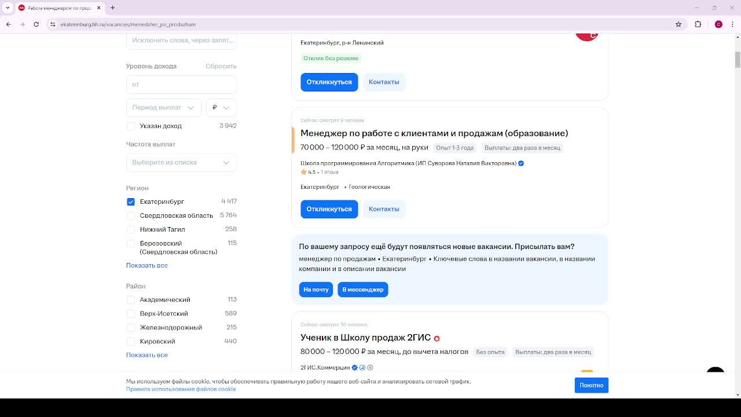Reset income level with Сбросить
Viewport: 741px width, 417px height.
click(x=221, y=66)
